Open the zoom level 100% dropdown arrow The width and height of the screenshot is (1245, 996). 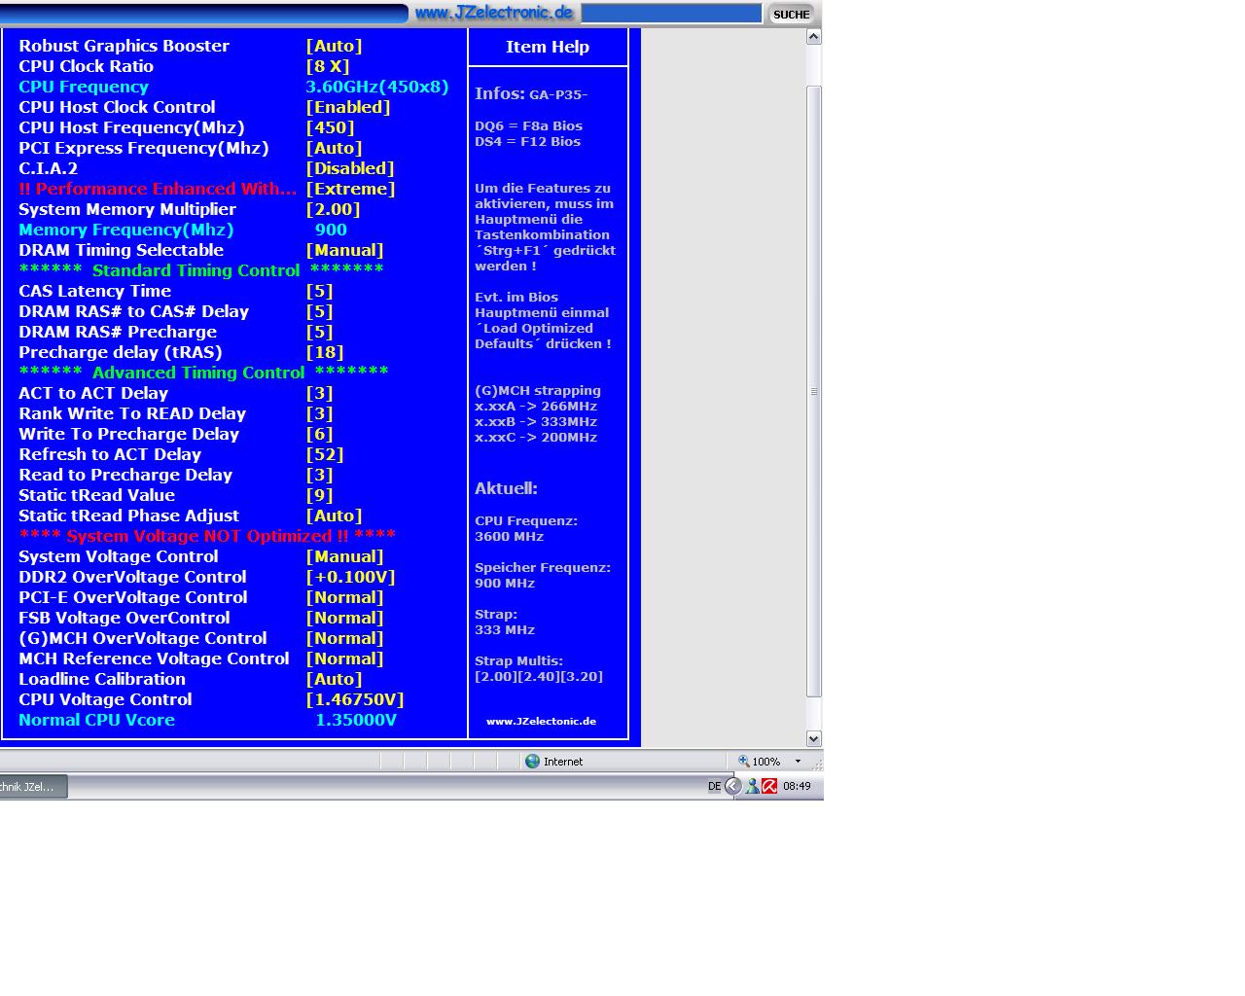tap(799, 762)
